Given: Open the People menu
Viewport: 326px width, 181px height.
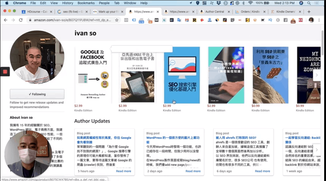Looking at the screenshot, I should pyautogui.click(x=104, y=3).
